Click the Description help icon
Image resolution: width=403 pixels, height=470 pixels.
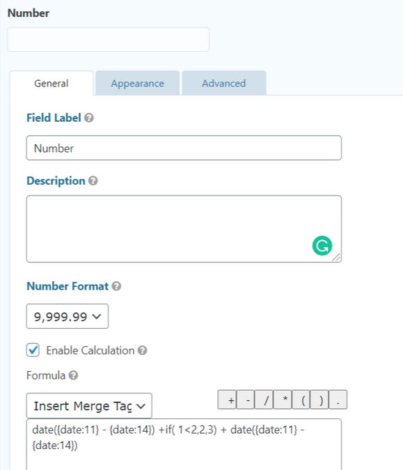click(x=93, y=181)
